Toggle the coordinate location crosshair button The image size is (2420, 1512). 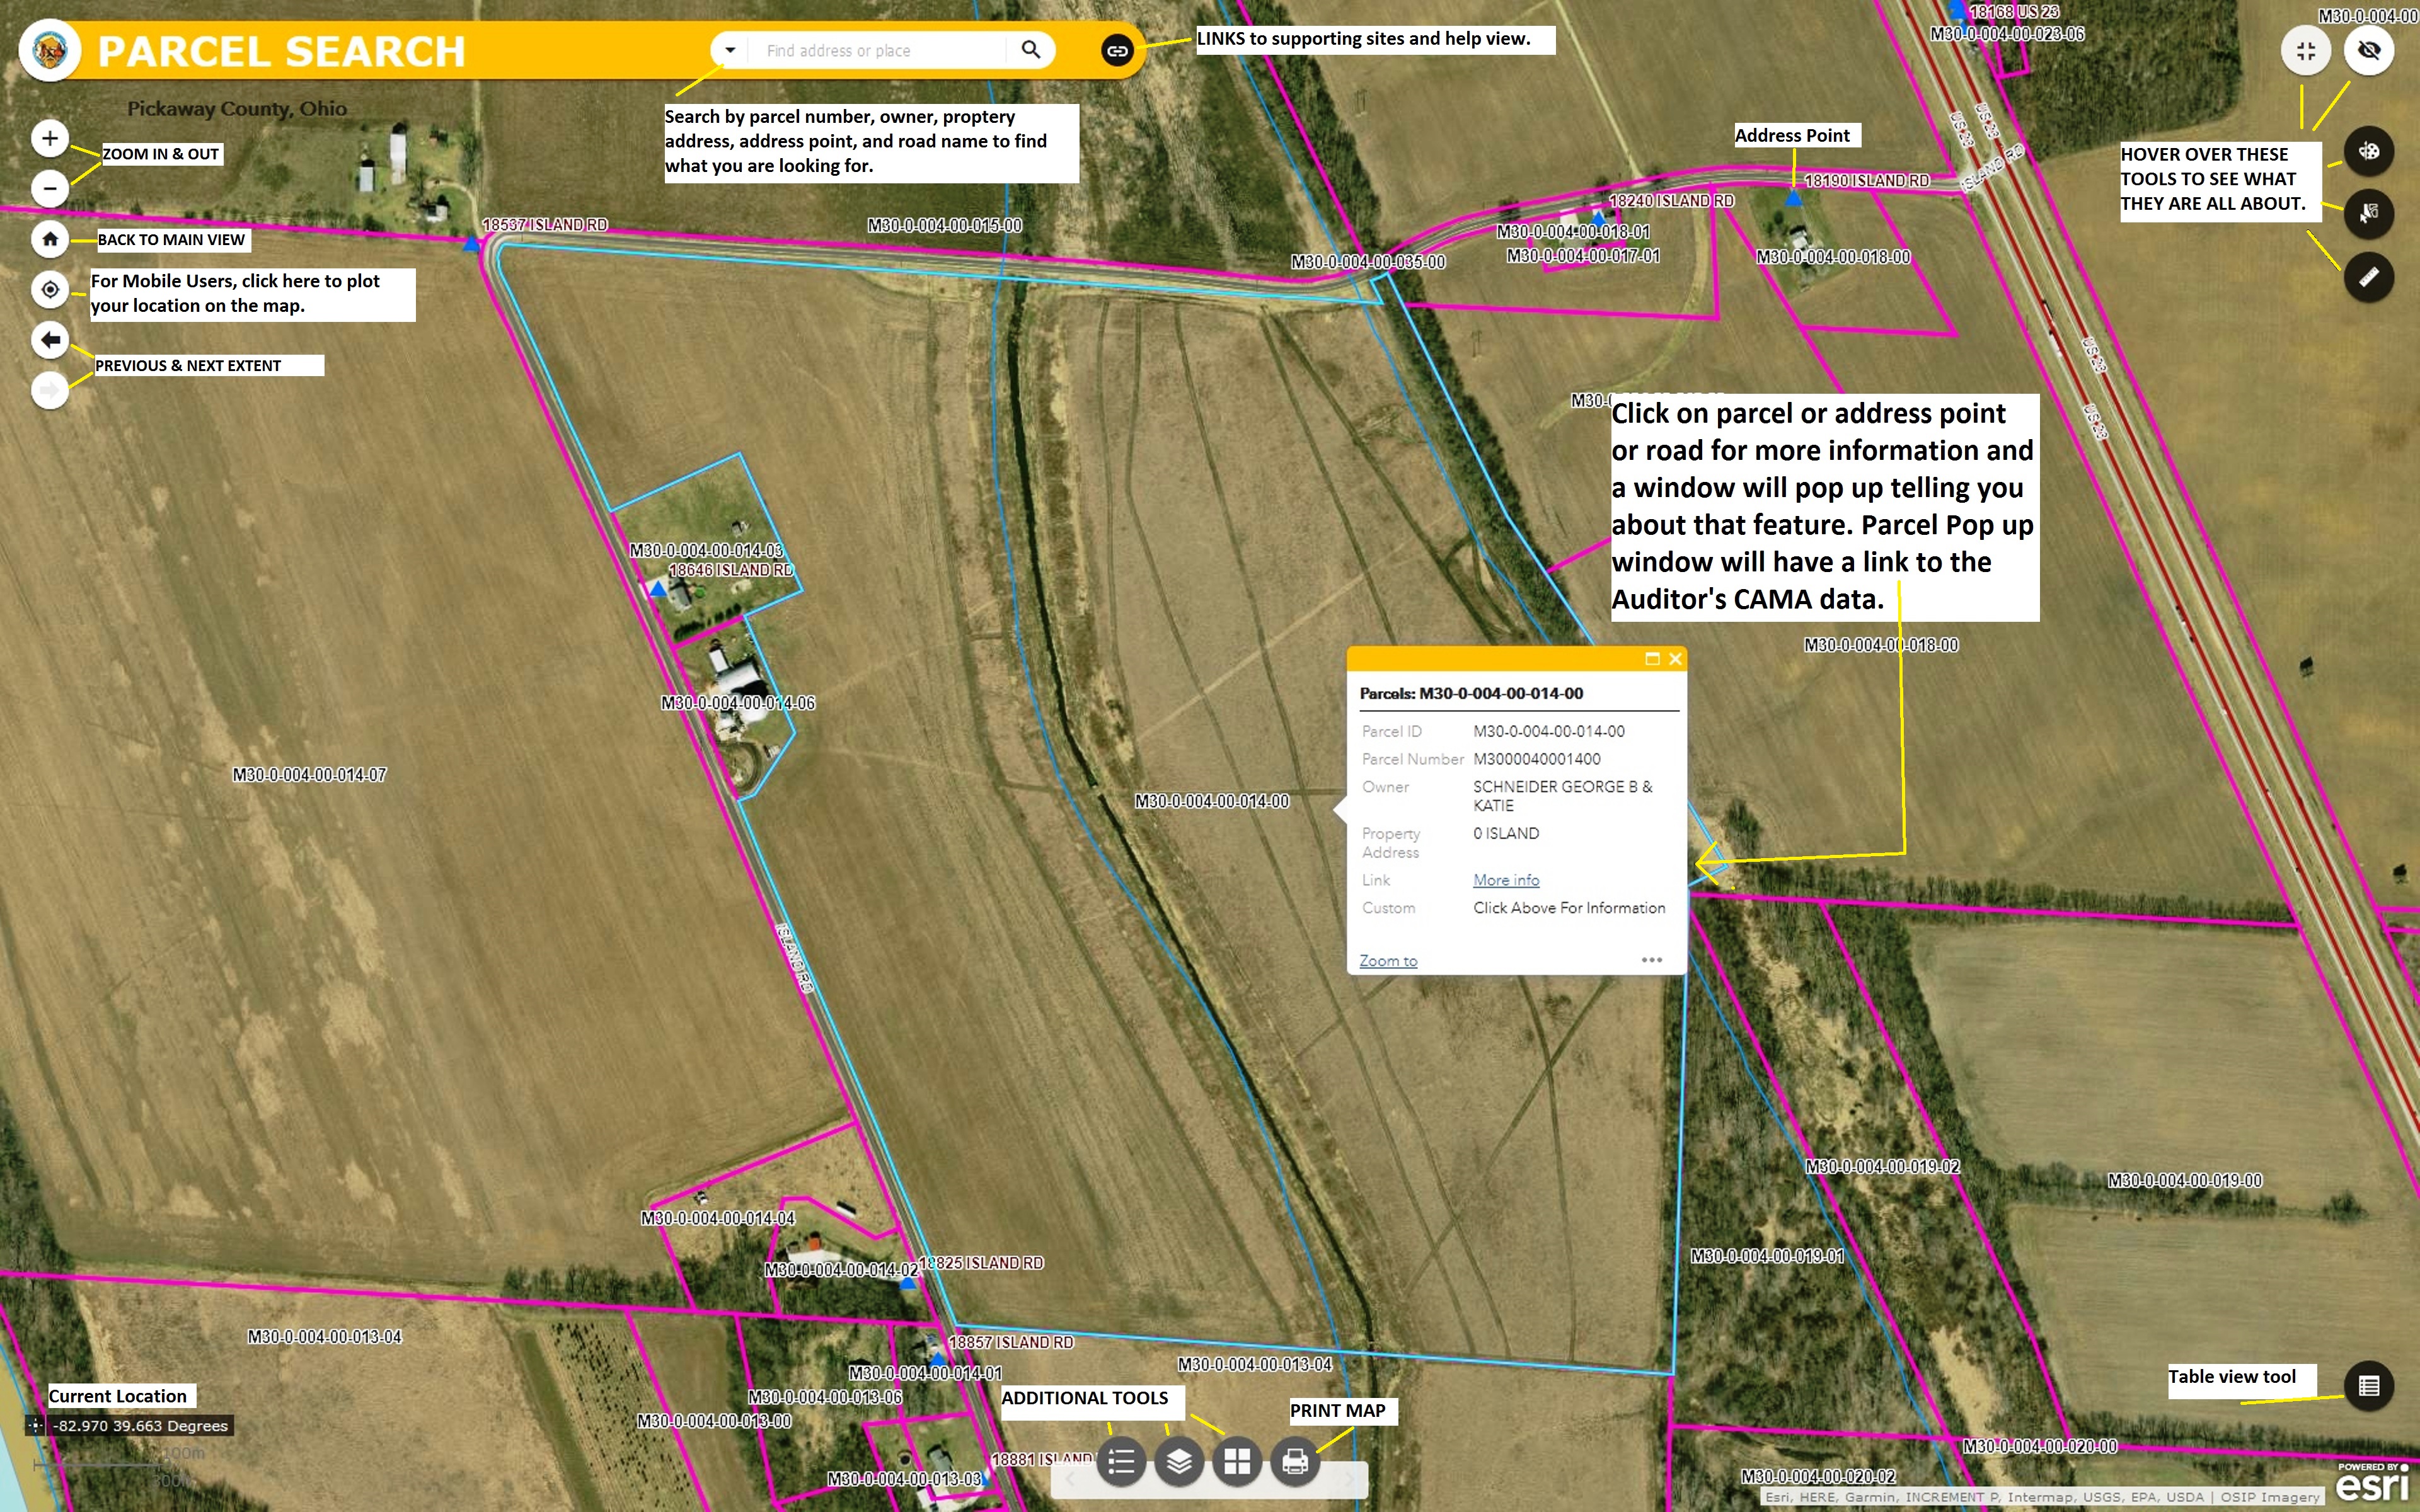(35, 1426)
